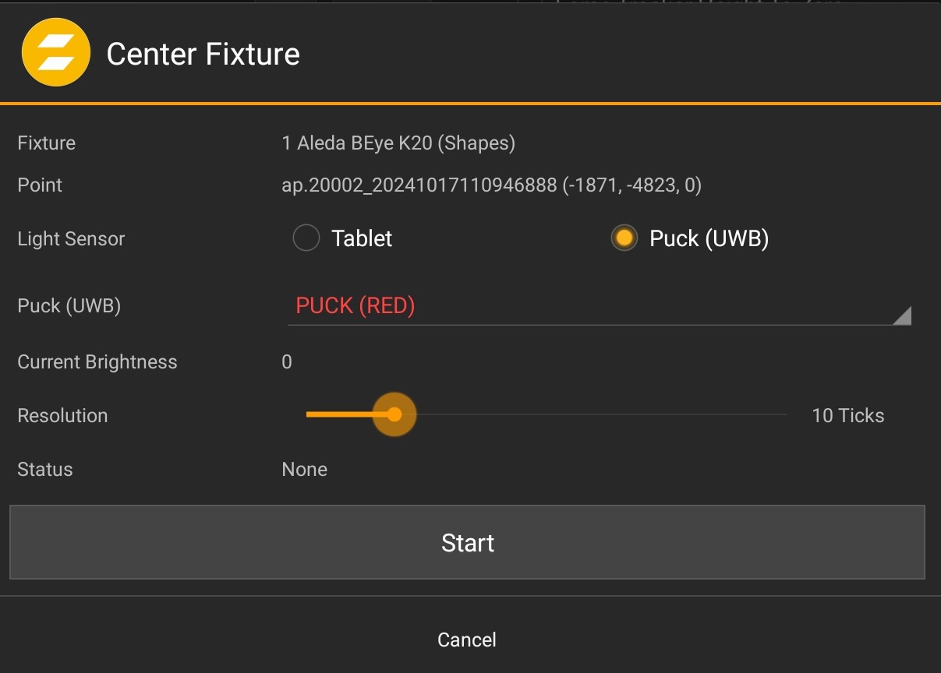Screen dimensions: 941x673
Task: Click the "1 Aleda BEye K20 (Shapes)" fixture value
Action: 398,143
